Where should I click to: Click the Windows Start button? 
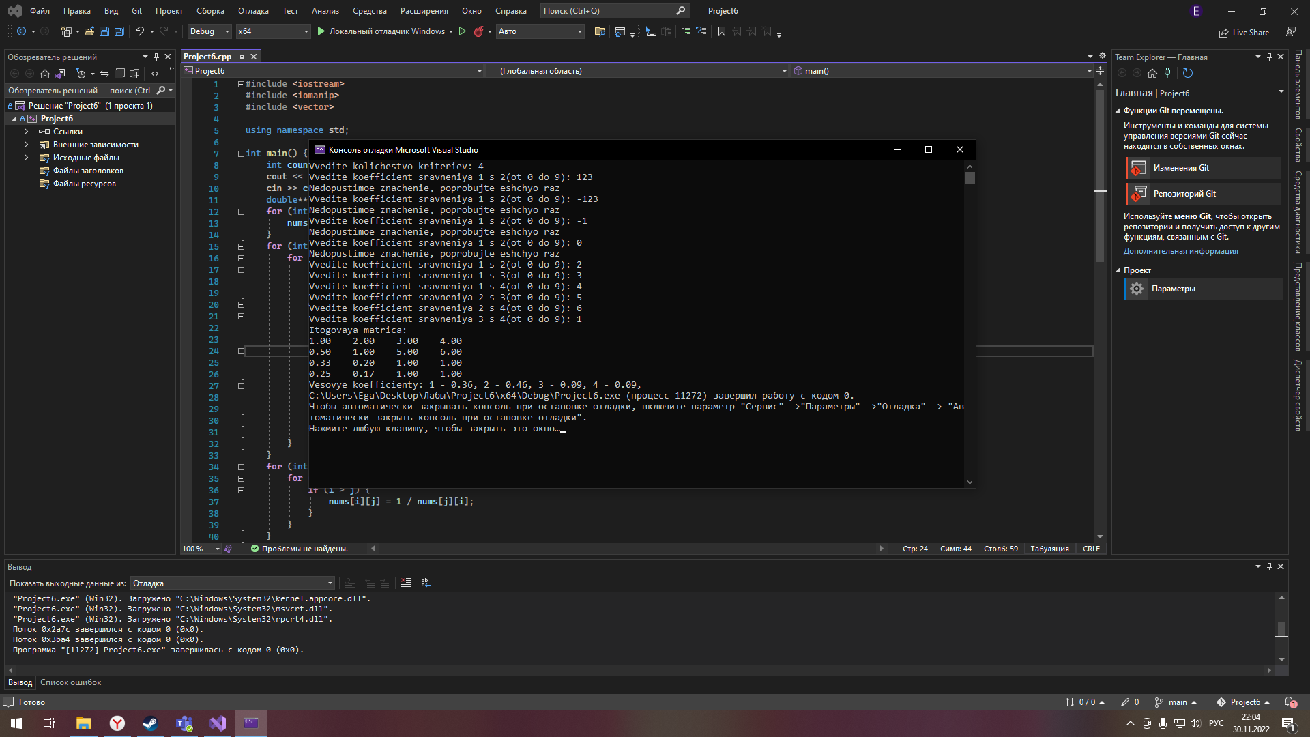pyautogui.click(x=16, y=723)
